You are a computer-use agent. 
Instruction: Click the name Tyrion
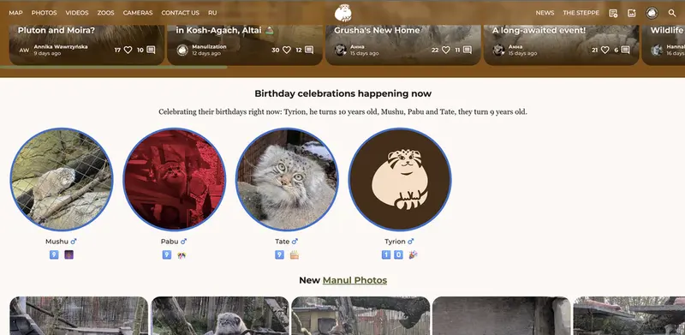click(x=395, y=242)
